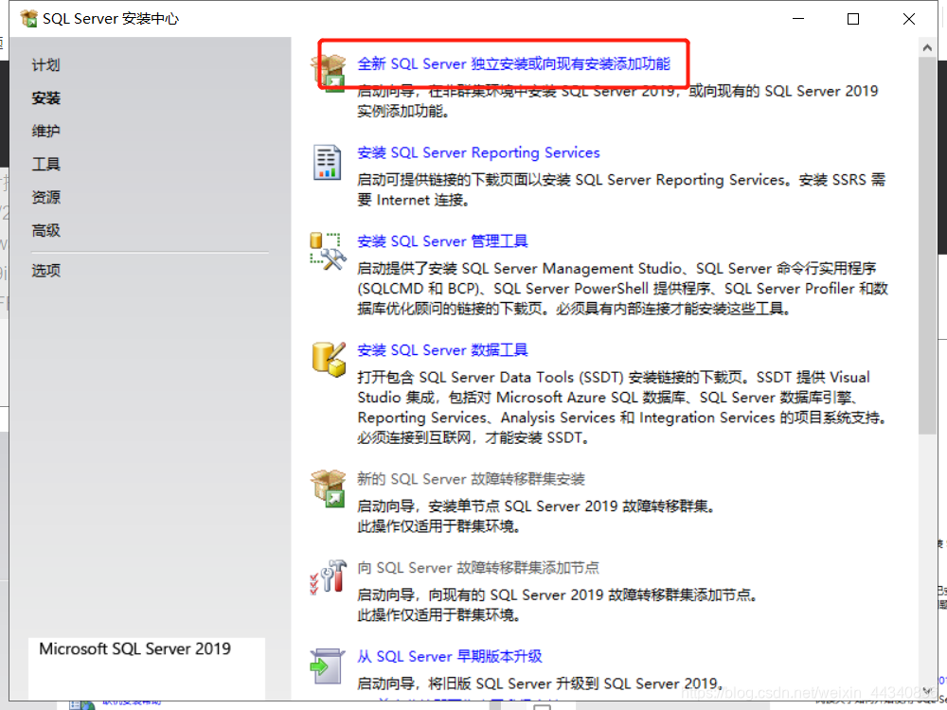Select 选项 in the left sidebar
The height and width of the screenshot is (710, 947).
(45, 271)
